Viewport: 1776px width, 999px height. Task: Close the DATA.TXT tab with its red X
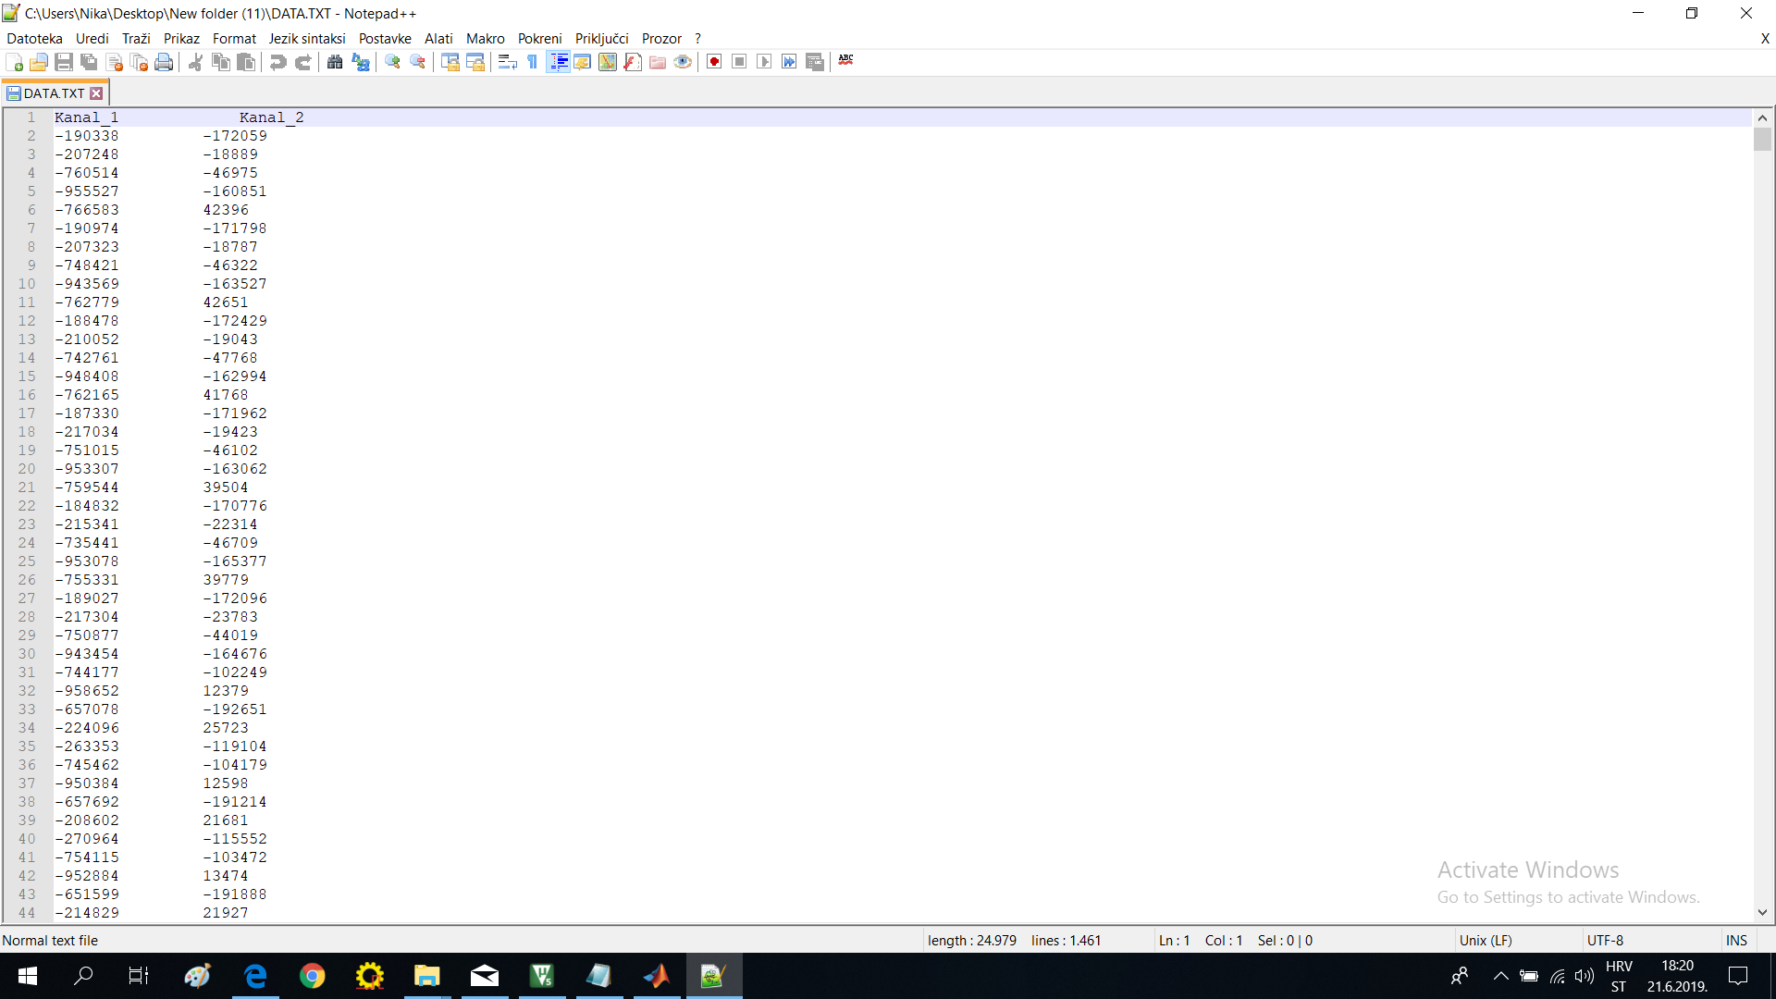pos(96,93)
